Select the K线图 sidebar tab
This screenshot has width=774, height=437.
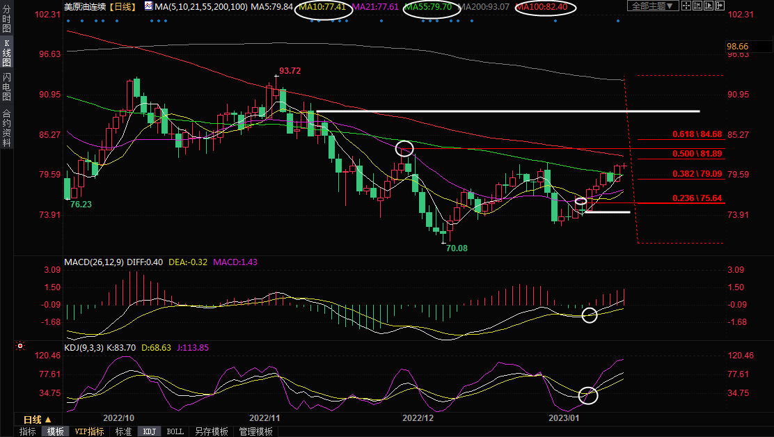[x=6, y=54]
